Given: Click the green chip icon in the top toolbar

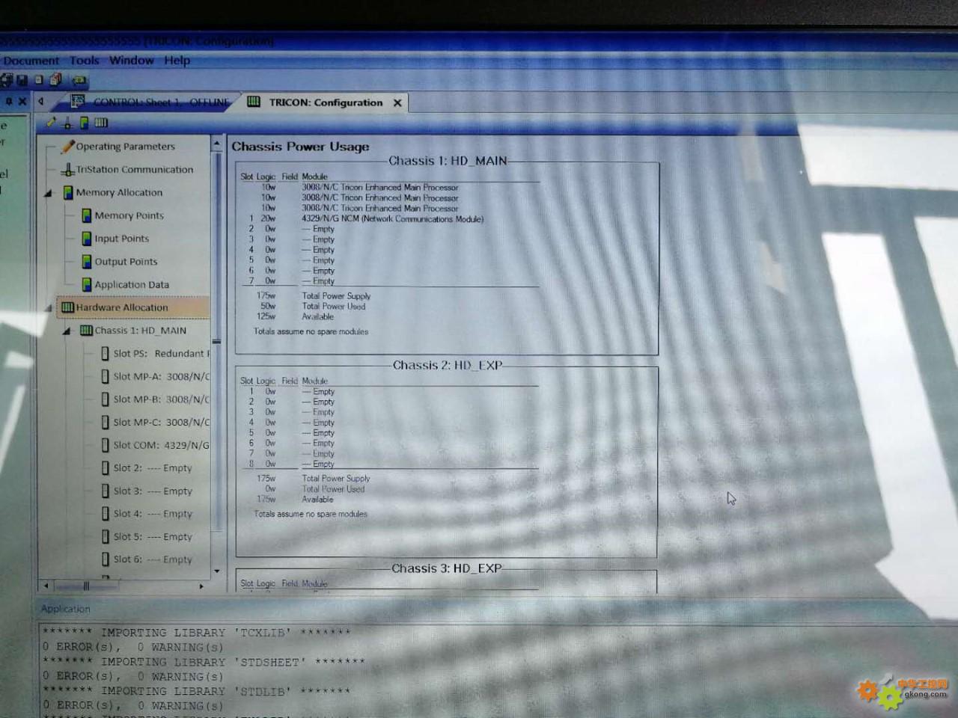Looking at the screenshot, I should 79,79.
